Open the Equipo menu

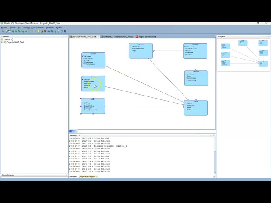pos(26,27)
